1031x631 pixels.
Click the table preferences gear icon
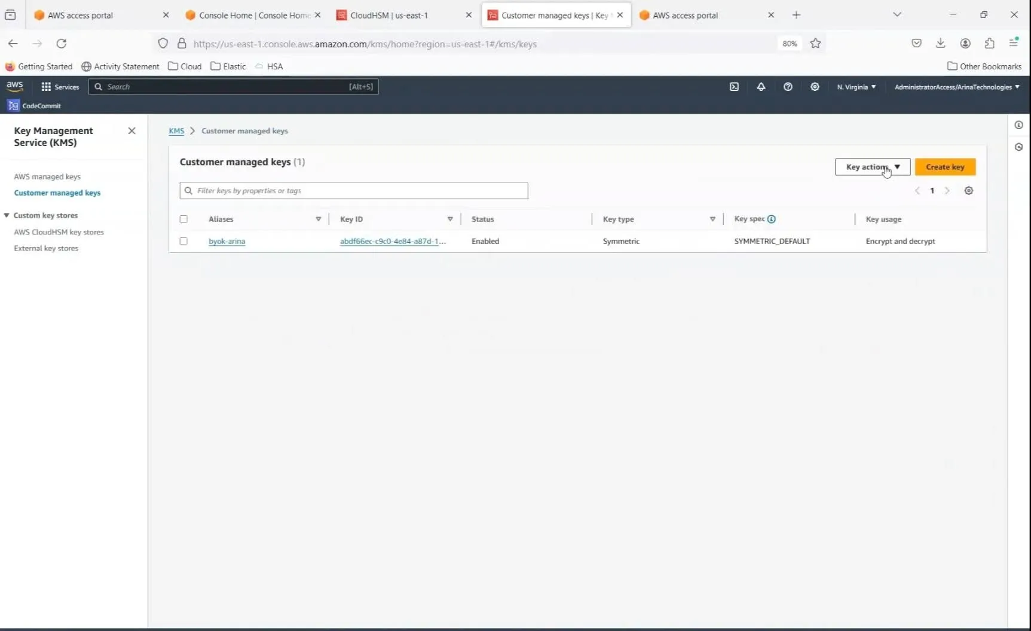(x=968, y=191)
